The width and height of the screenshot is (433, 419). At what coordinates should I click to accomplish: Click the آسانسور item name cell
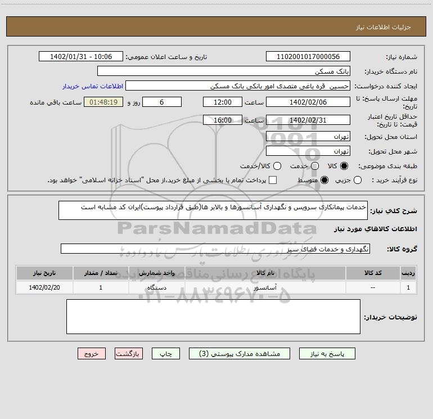click(265, 287)
